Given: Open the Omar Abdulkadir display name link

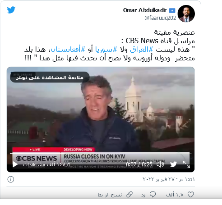Looking at the screenshot, I should 145,10.
